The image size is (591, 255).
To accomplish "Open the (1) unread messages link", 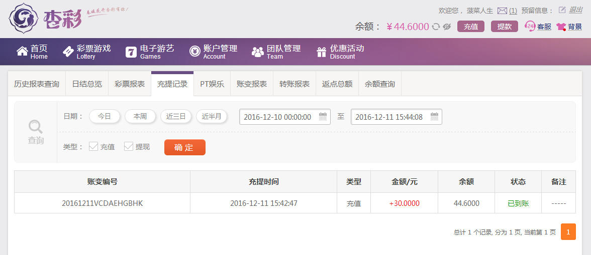I will (513, 11).
